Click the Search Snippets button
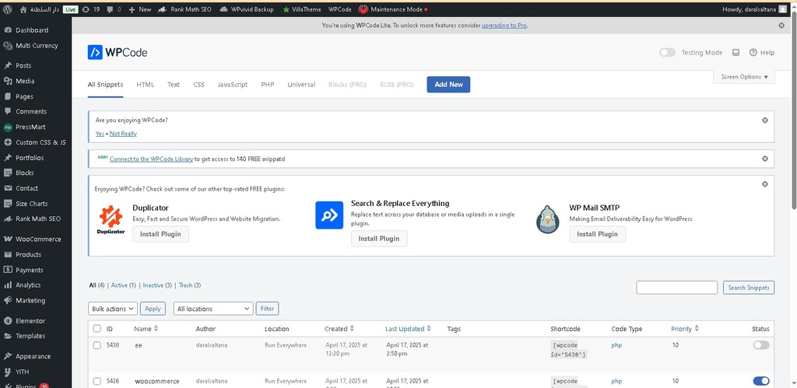This screenshot has width=797, height=388. point(749,288)
